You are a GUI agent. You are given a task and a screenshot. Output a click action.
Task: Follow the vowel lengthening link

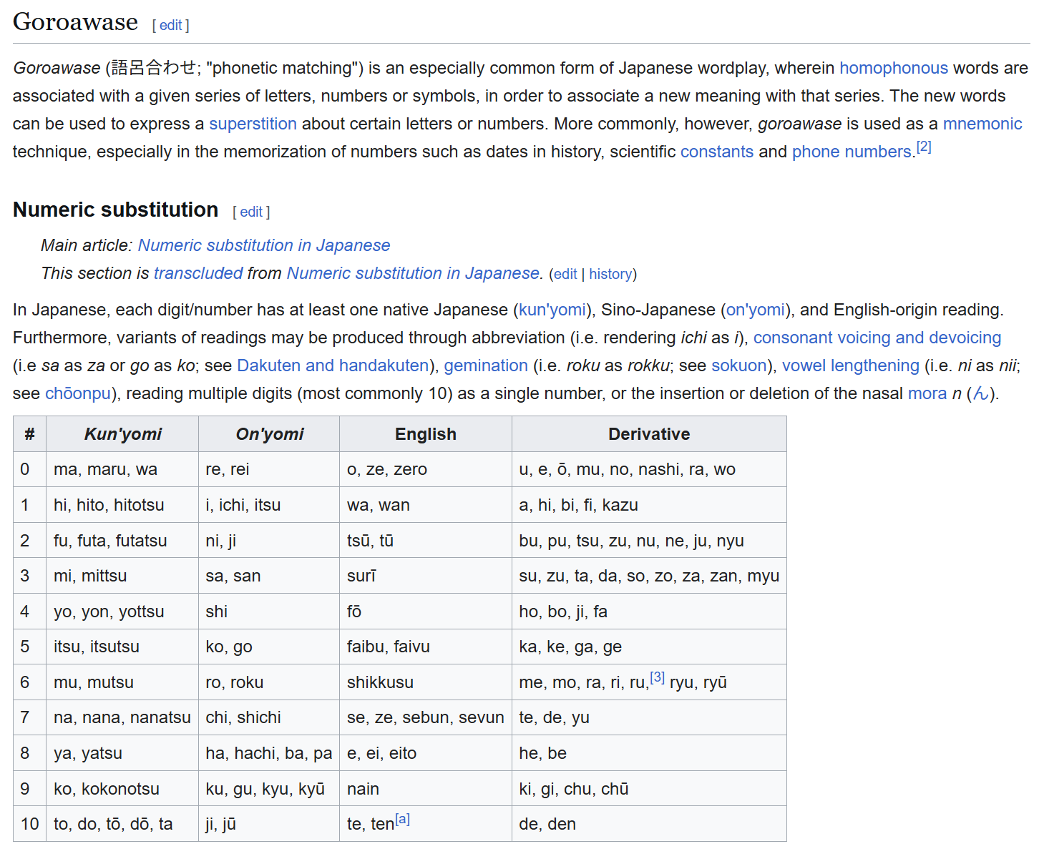pyautogui.click(x=851, y=365)
